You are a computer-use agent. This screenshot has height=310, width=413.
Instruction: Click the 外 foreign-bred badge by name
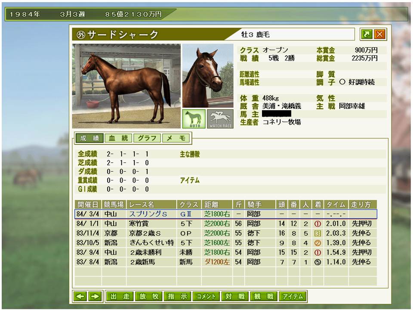point(80,34)
